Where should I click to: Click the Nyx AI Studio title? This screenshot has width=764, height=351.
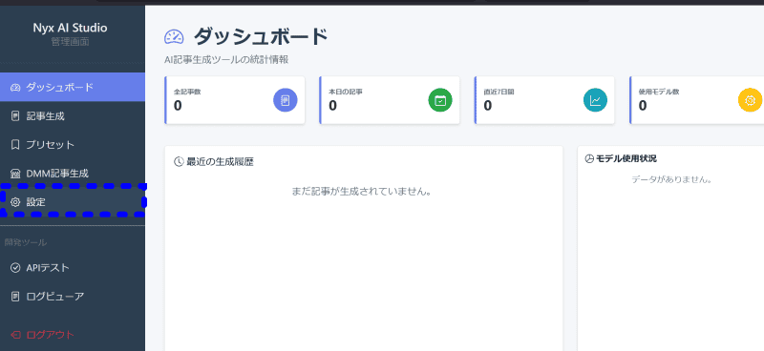(70, 28)
